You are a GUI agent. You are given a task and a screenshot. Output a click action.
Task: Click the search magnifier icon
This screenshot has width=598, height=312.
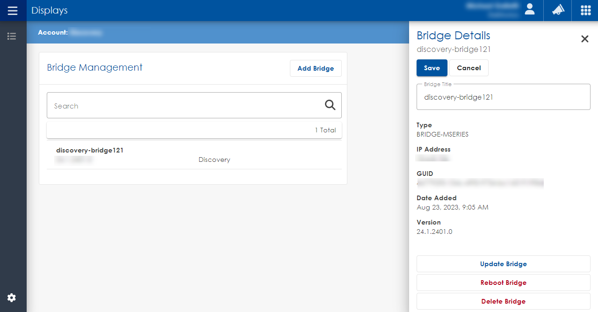[330, 105]
